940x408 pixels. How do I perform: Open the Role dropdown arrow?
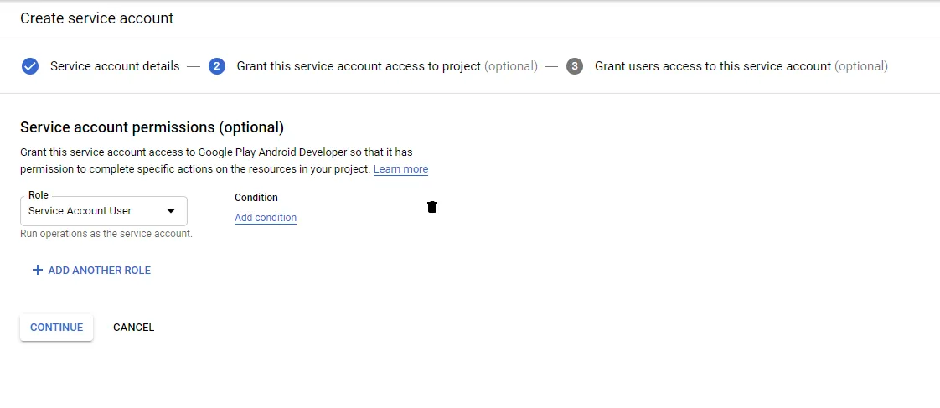point(171,211)
